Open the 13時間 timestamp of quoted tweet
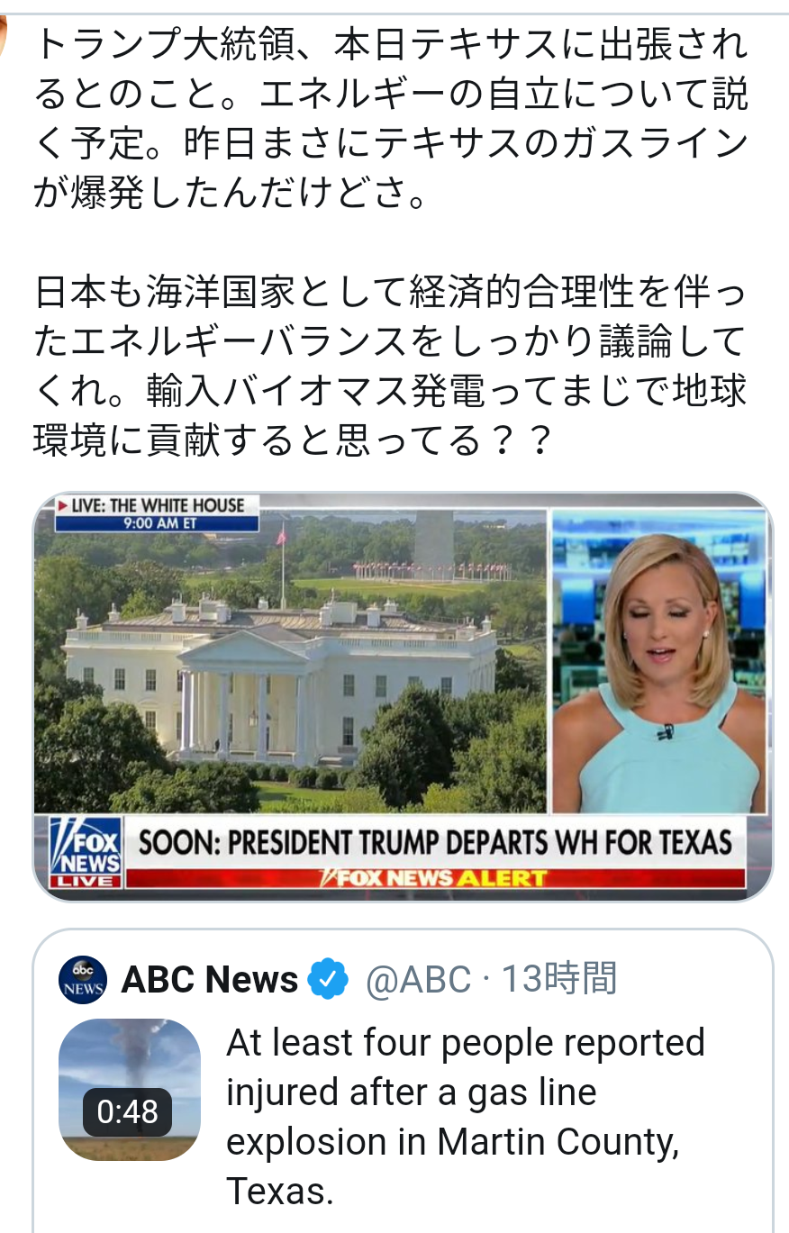 (558, 979)
